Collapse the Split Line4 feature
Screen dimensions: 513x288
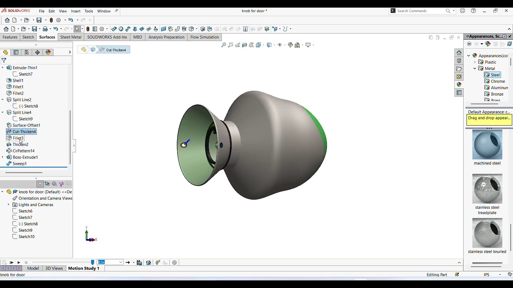pos(3,112)
